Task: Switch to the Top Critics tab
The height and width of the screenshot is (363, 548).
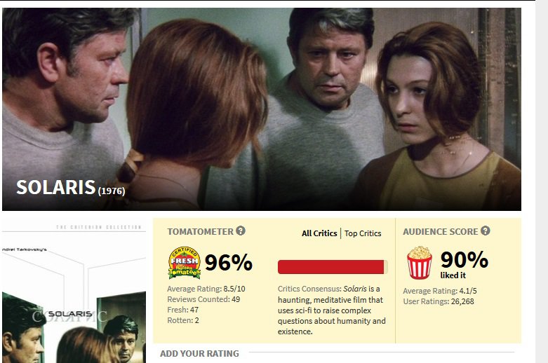Action: (363, 233)
